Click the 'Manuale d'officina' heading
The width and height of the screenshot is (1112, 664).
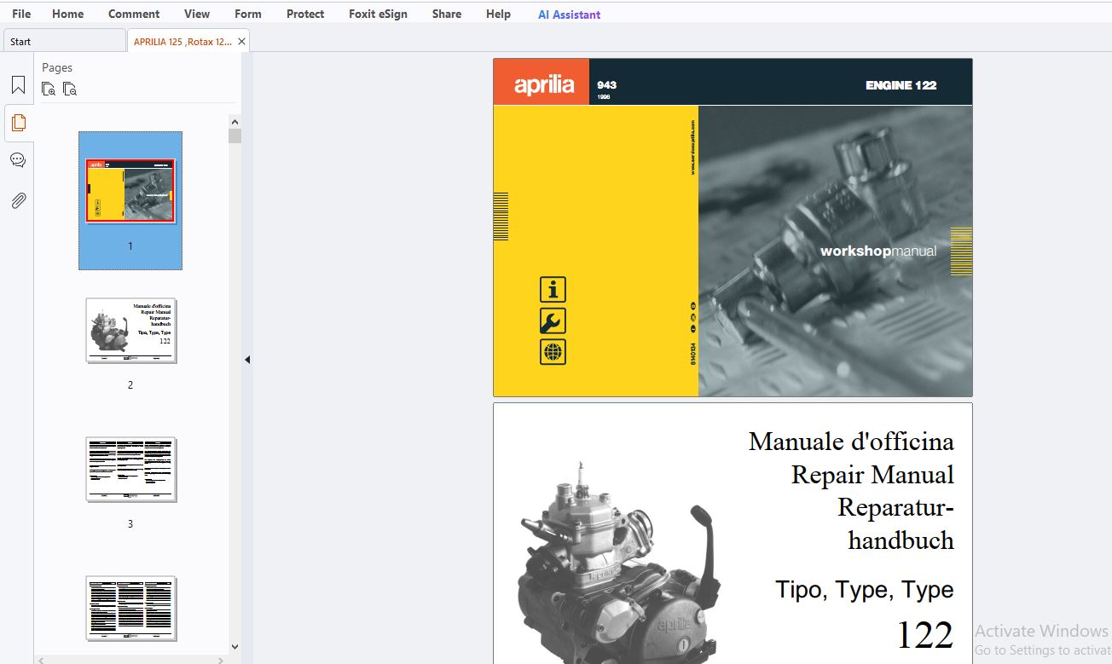click(x=851, y=442)
